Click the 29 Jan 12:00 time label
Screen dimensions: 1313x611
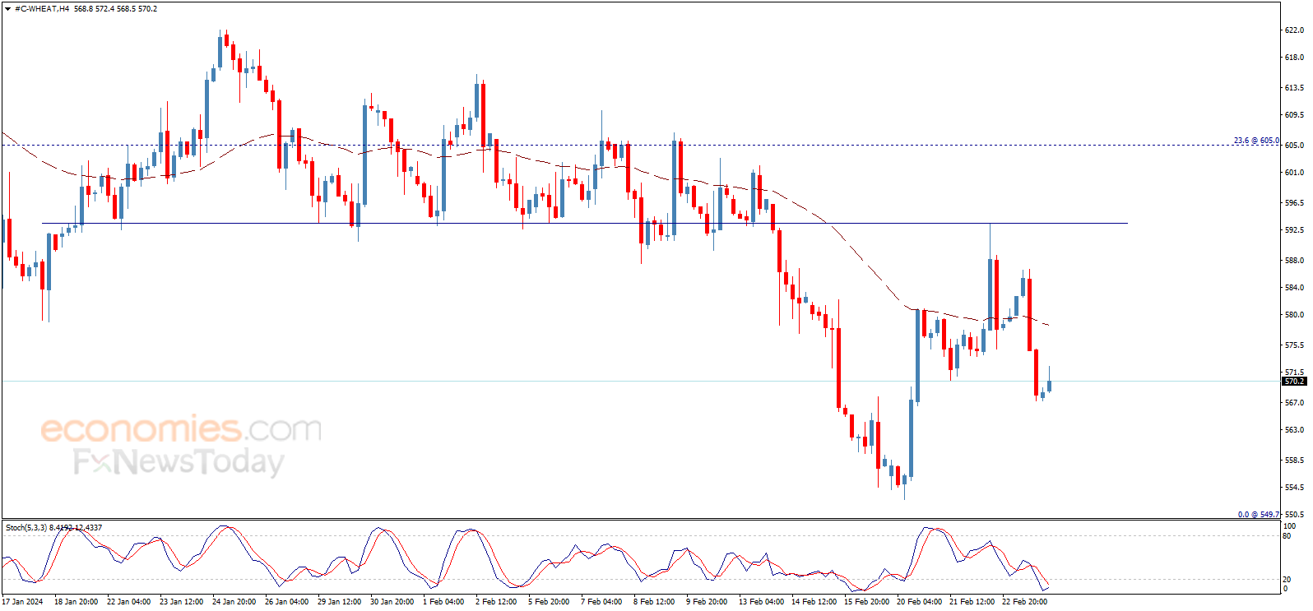point(339,602)
